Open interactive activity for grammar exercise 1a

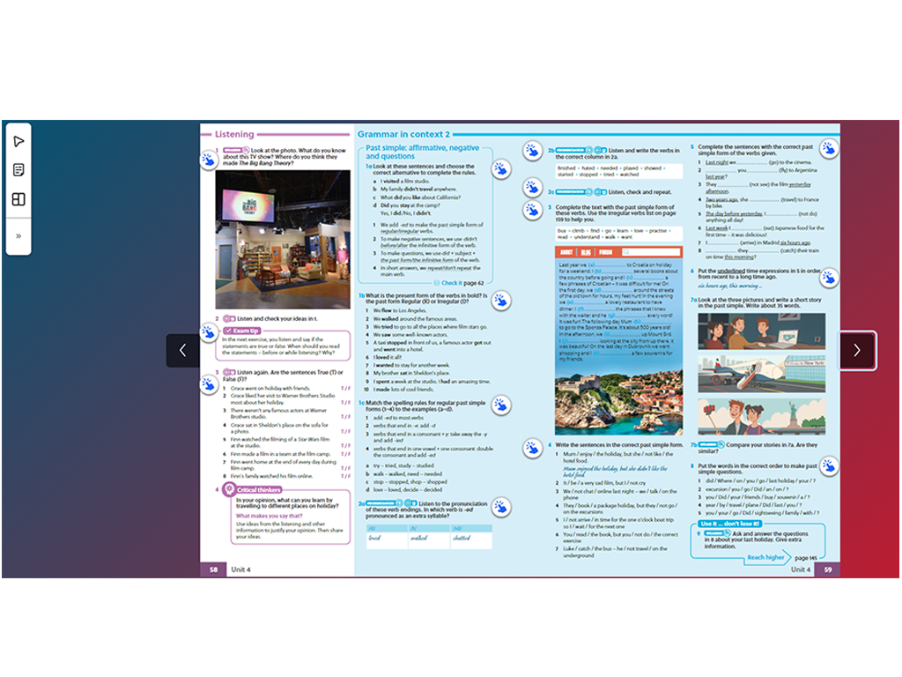[501, 169]
